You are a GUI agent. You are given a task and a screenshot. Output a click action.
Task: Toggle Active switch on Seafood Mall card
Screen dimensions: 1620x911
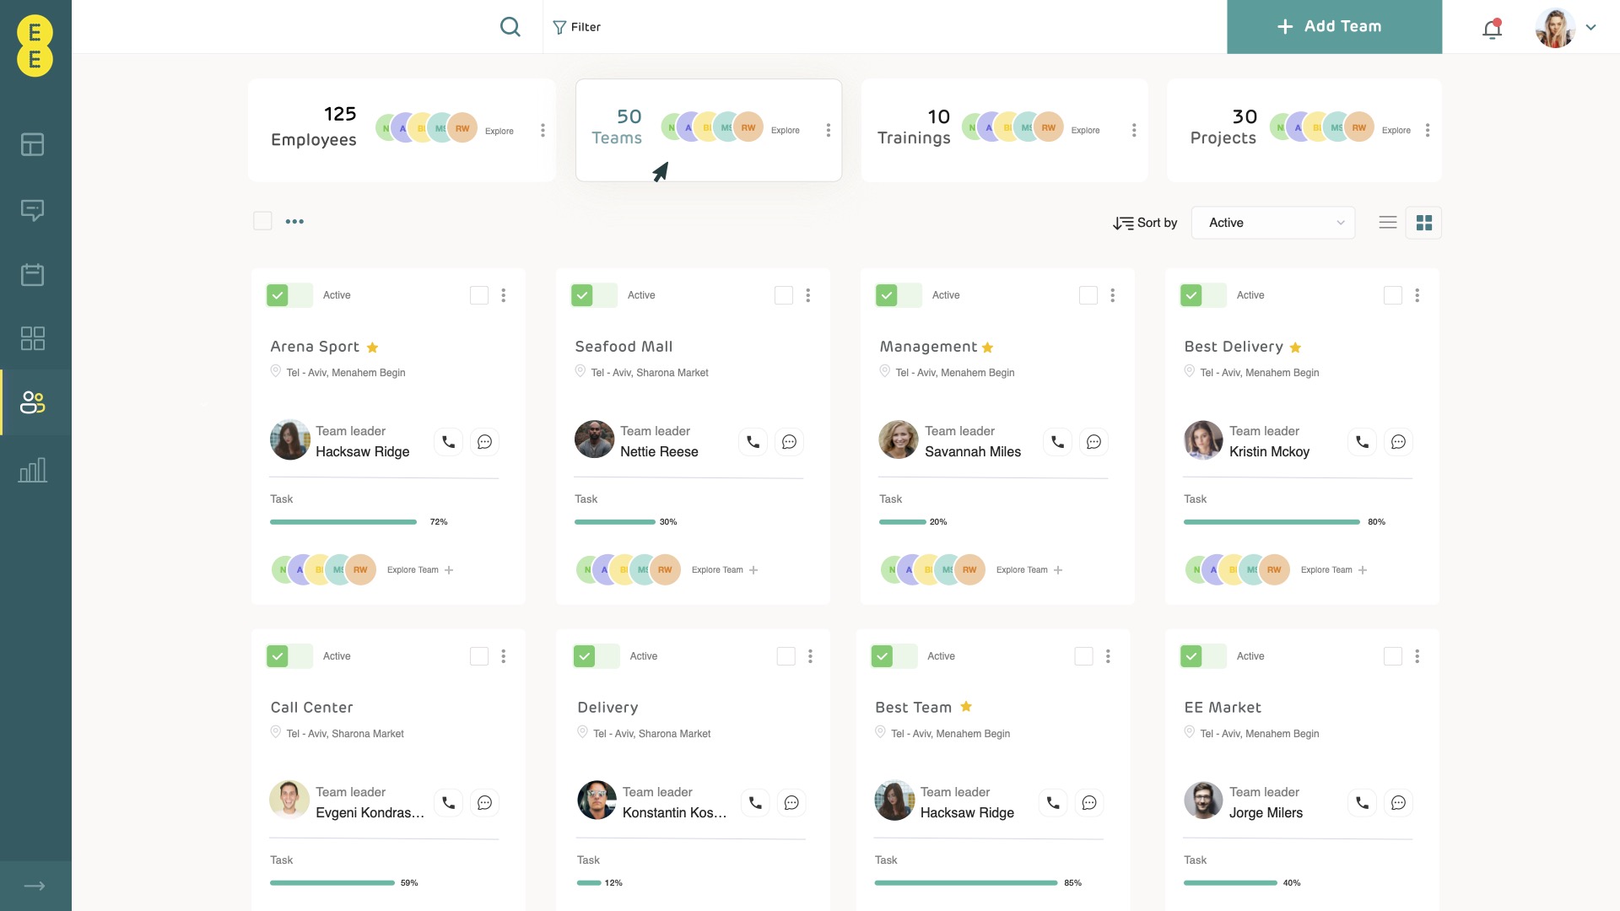(x=594, y=295)
